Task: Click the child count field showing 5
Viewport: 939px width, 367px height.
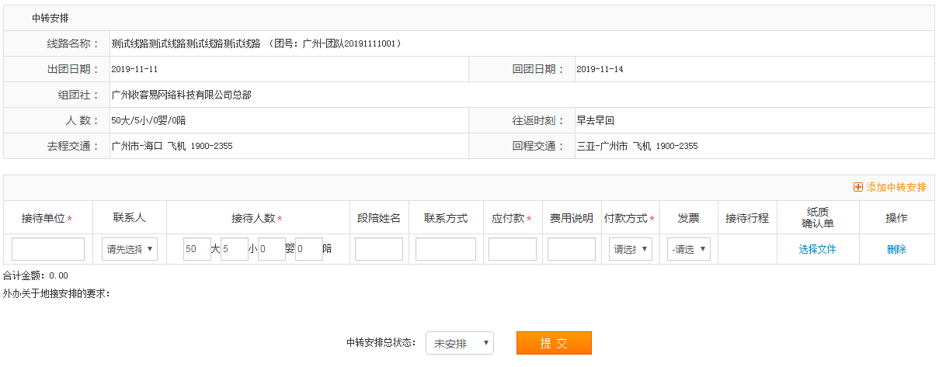Action: pyautogui.click(x=234, y=249)
